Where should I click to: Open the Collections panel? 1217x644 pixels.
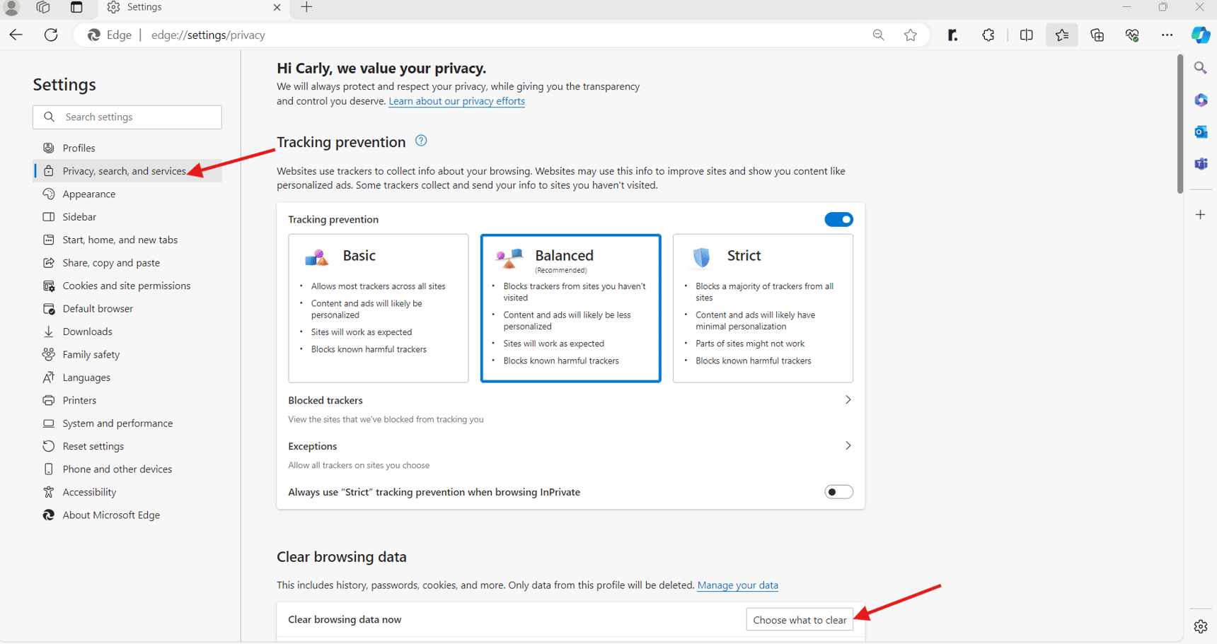(1097, 35)
